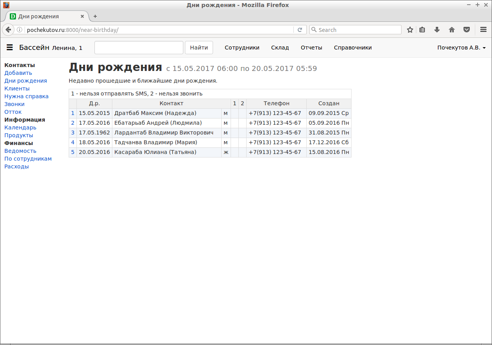Toggle the sidebar hamburger icon near Бассейн
This screenshot has height=345, width=492.
pos(10,48)
